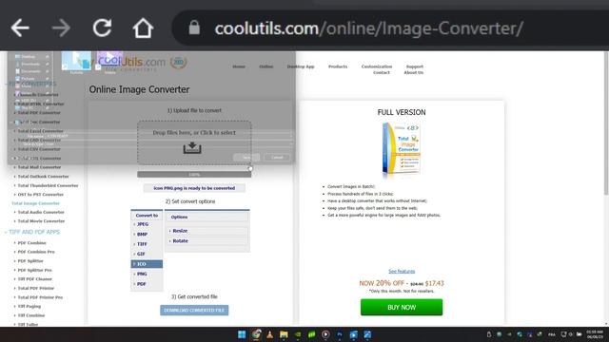Open Total PDF Printer Pro sidebar link
609x342 pixels.
(x=40, y=297)
